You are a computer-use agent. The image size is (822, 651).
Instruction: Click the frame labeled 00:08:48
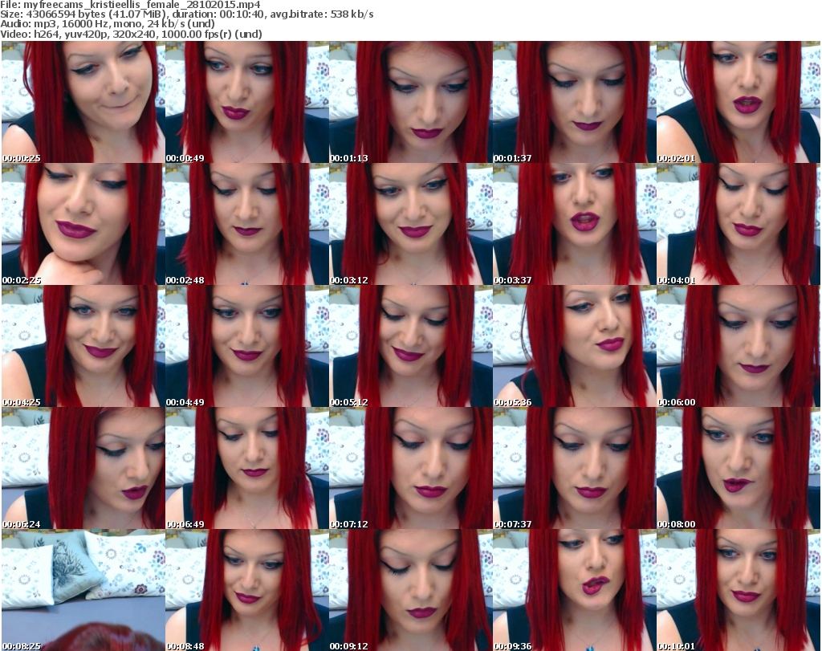pos(247,590)
